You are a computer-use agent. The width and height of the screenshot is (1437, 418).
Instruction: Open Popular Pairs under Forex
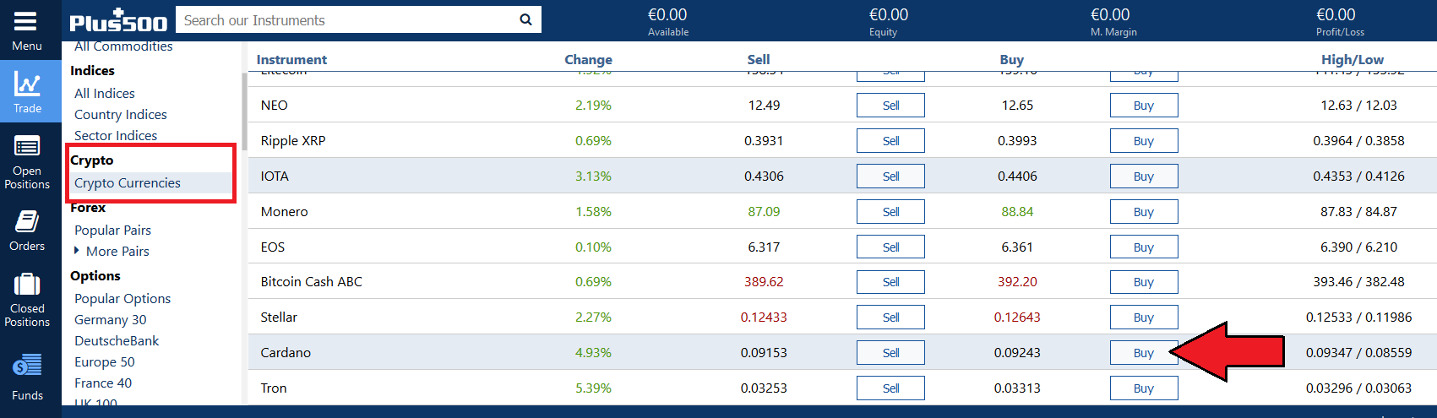pos(112,230)
